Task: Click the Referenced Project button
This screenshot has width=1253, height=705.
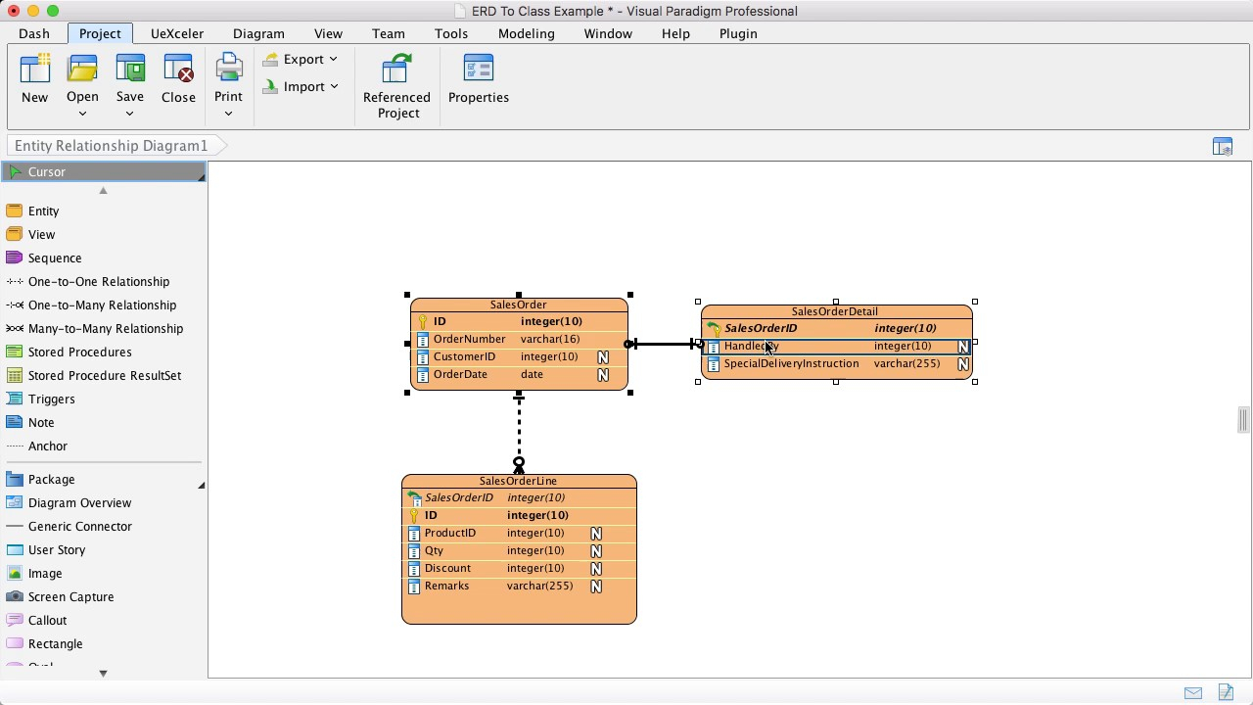Action: pos(396,85)
